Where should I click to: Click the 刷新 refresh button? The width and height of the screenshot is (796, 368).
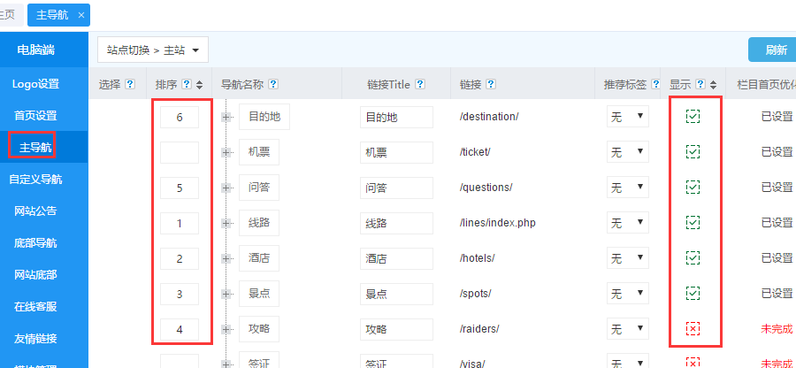point(775,50)
